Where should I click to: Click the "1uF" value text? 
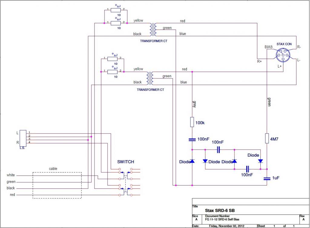(x=276, y=178)
